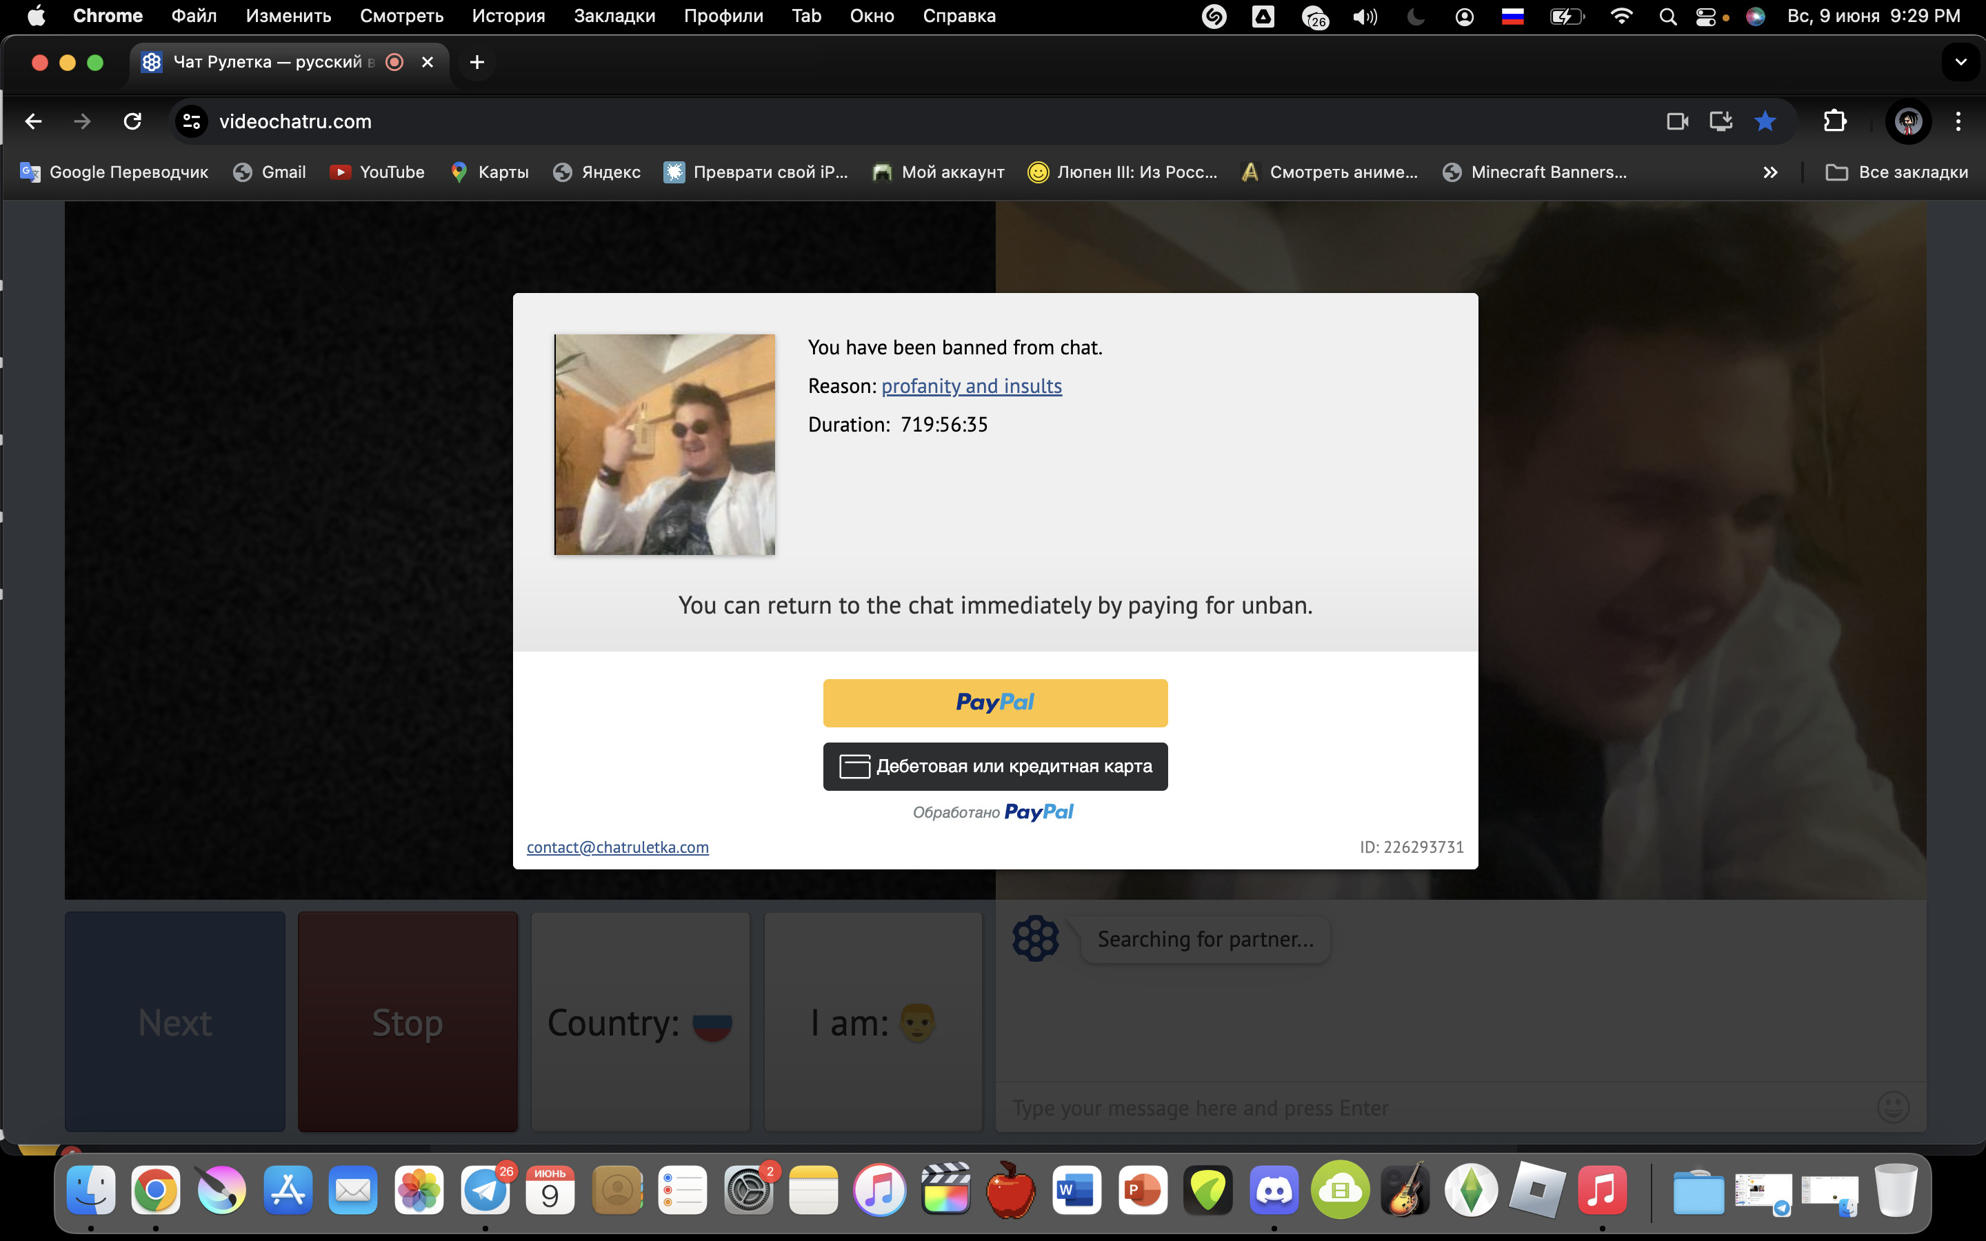Open the История menu in menu bar

(x=508, y=16)
